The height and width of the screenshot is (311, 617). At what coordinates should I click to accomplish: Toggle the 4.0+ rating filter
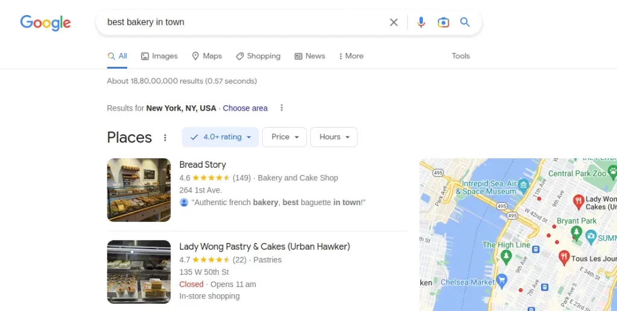coord(221,137)
